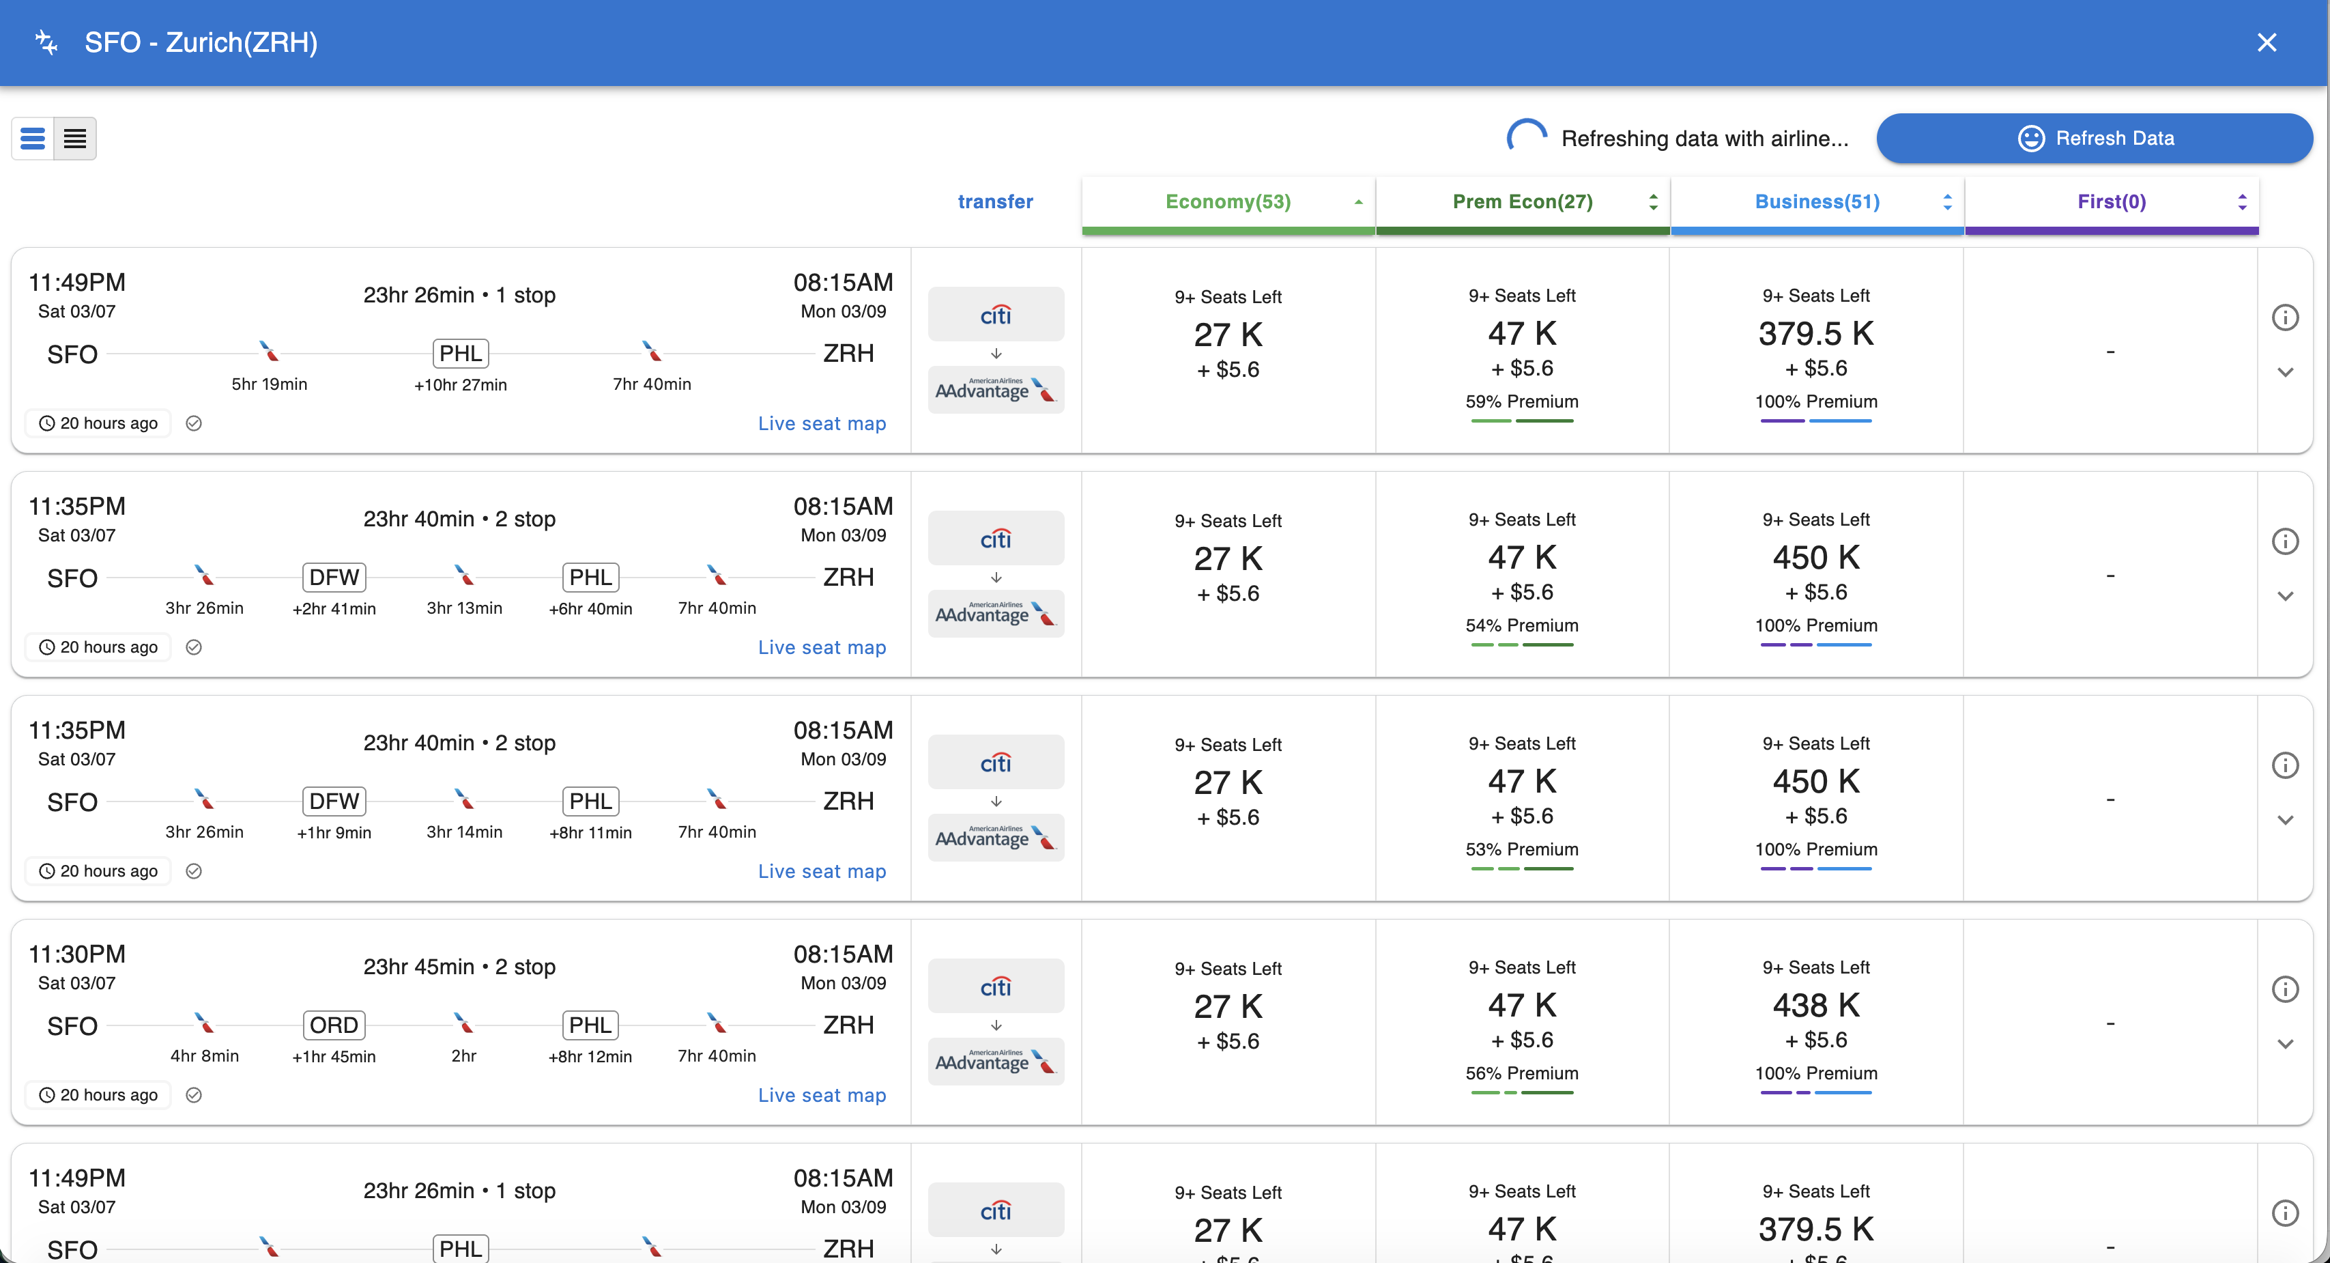
Task: Select the ORD stop badge
Action: (x=334, y=1025)
